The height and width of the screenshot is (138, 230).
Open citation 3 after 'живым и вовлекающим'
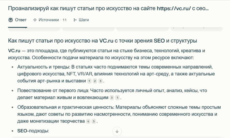pos(112,98)
